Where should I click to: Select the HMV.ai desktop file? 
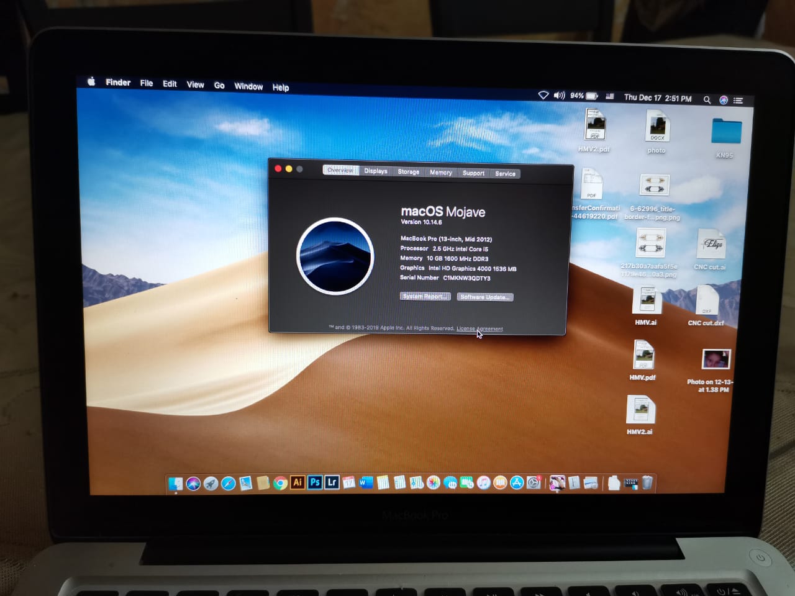[647, 305]
